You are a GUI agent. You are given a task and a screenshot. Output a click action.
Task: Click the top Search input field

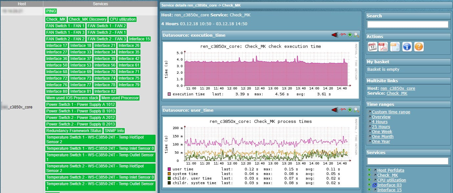coord(407,25)
